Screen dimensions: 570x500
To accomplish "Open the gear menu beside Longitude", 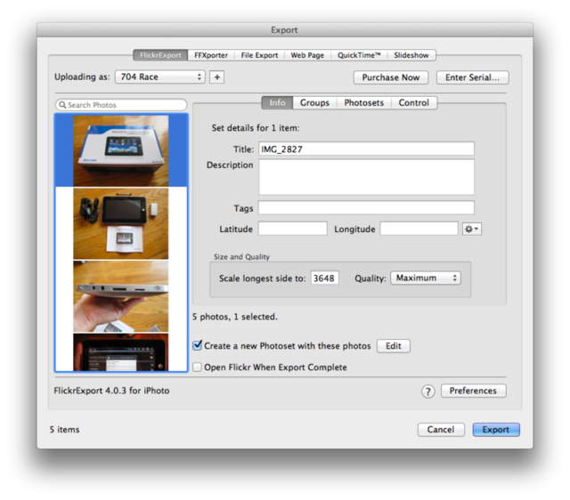I will coord(471,230).
